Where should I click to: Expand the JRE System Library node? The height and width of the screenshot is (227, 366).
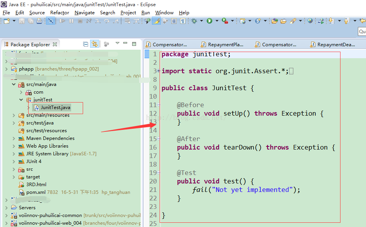(x=14, y=154)
